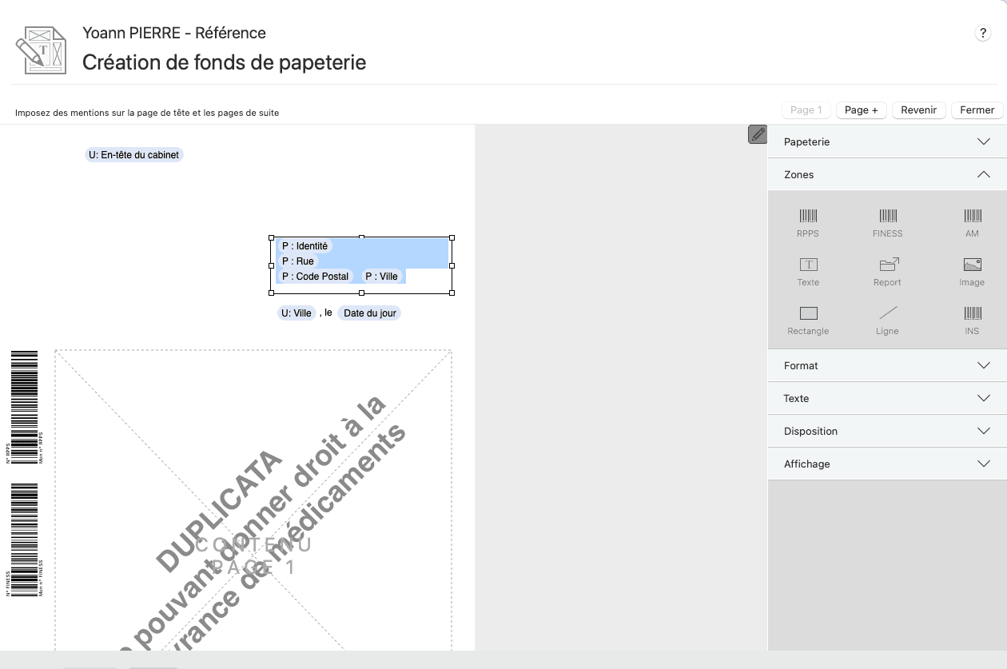This screenshot has width=1007, height=669.
Task: Click the Fermer button
Action: [977, 110]
